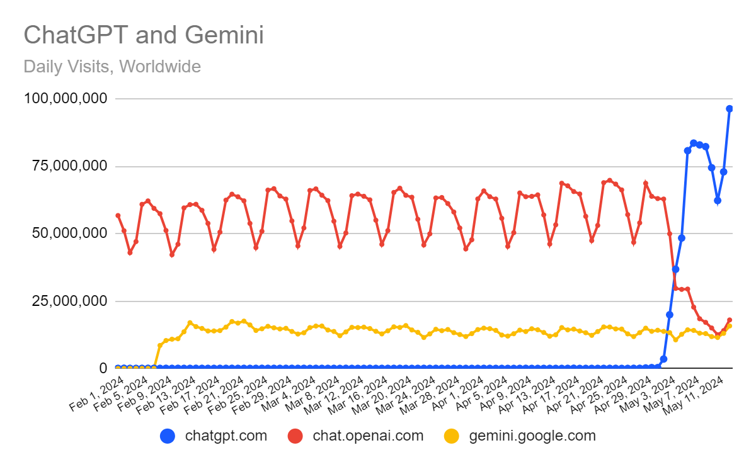Click the last red chat.openai.com data point
The image size is (756, 467).
[x=730, y=320]
